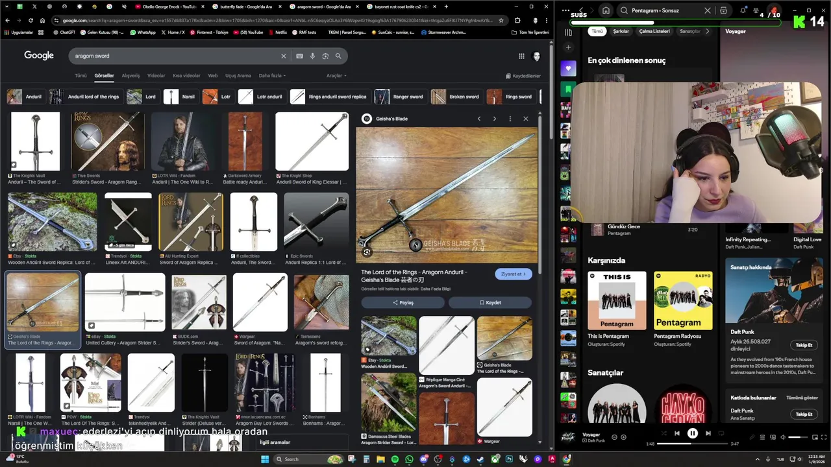Seek in Spotify track progress bar
Viewport: 831px width, 467px height.
(692, 444)
